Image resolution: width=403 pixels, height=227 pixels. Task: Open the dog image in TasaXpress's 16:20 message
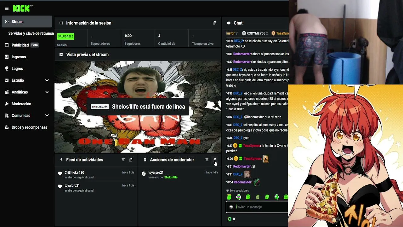point(266,159)
